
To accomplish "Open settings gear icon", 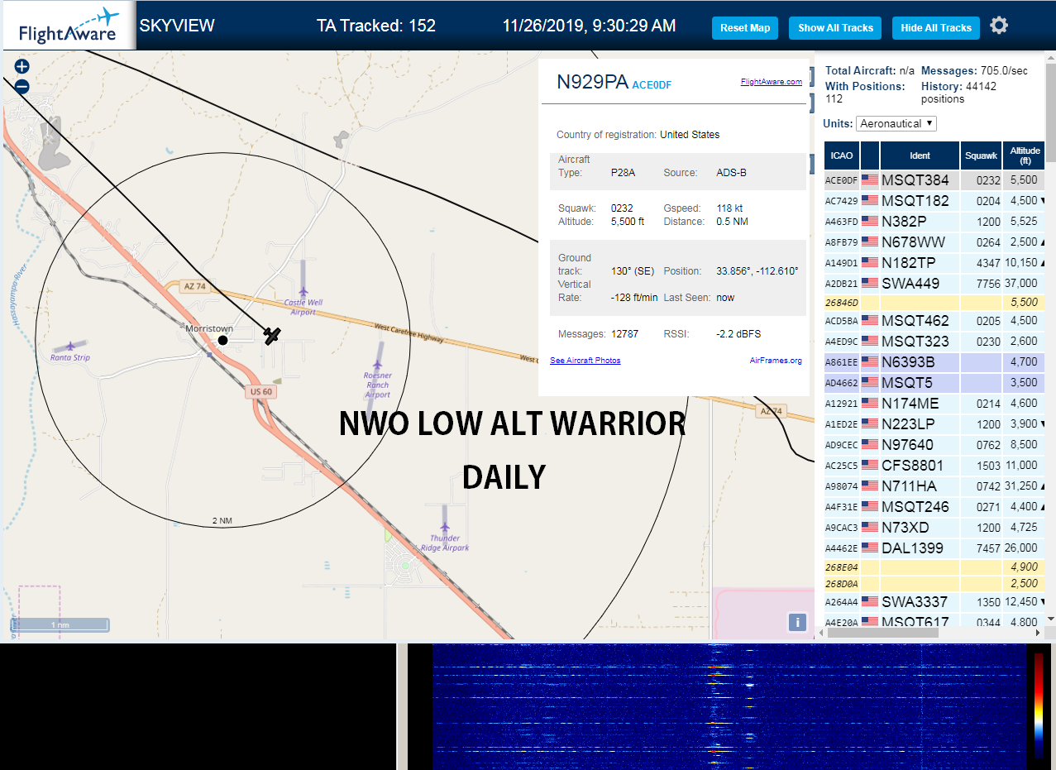I will point(999,26).
